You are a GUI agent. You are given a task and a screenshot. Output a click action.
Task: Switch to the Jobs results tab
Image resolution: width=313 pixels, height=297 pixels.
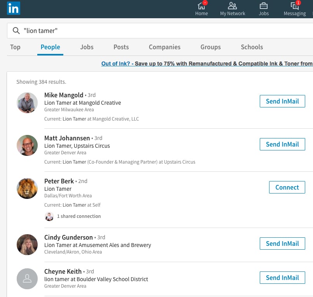(87, 47)
